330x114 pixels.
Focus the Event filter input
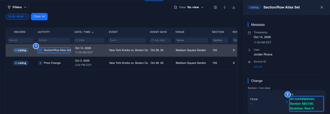point(127,40)
